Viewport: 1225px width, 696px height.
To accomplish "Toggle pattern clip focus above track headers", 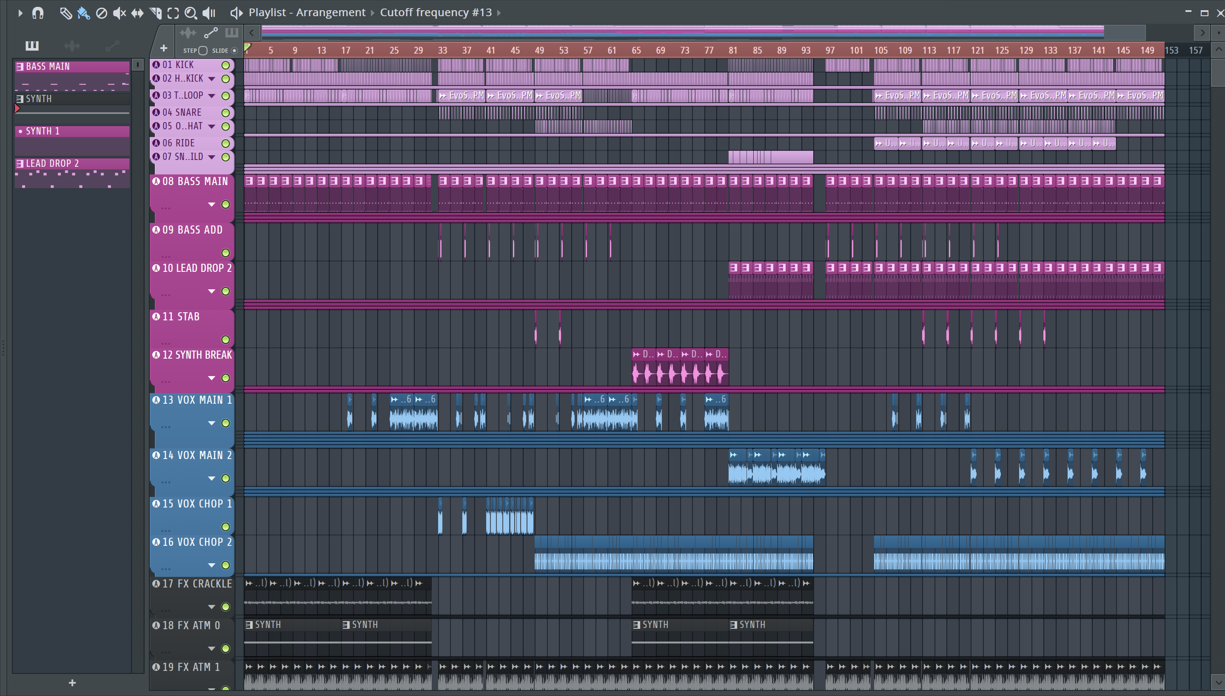I will tap(232, 32).
